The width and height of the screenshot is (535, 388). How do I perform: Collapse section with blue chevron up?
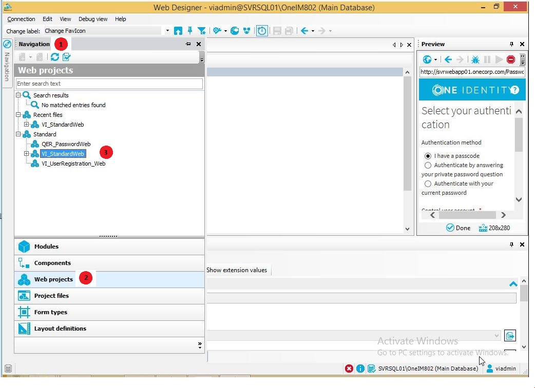[x=513, y=284]
